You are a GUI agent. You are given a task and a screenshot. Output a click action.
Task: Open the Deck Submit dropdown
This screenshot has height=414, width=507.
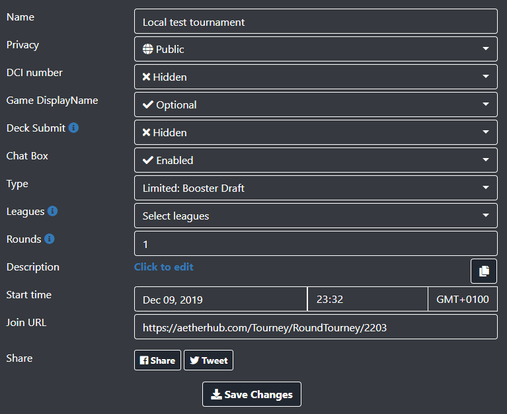[315, 132]
